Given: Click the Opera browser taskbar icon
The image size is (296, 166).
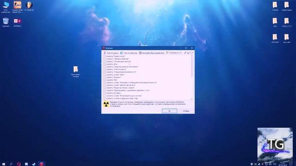Looking at the screenshot, I should (x=18, y=164).
